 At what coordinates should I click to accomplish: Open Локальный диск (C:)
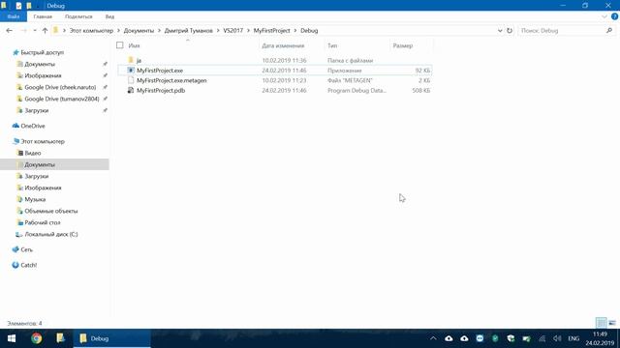click(x=51, y=234)
